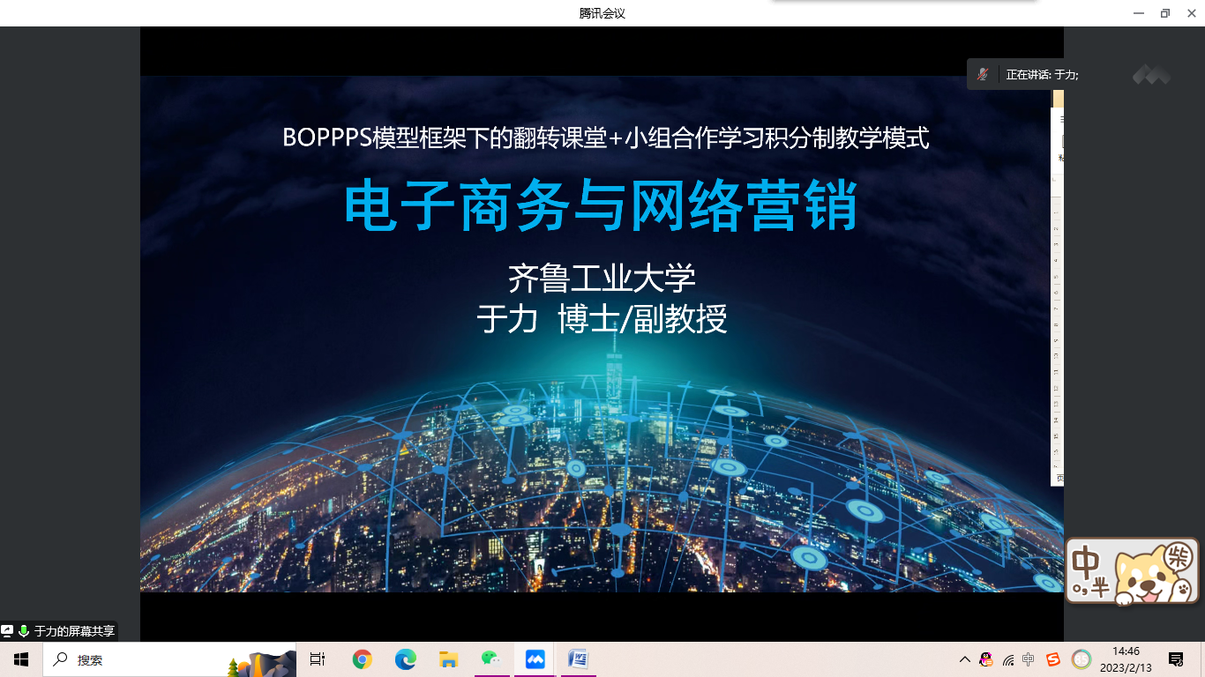Click the taskbar search box '搜索'

(x=169, y=659)
